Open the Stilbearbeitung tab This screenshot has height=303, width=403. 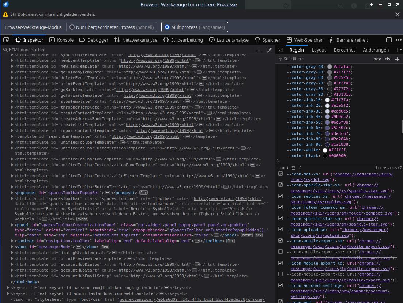pyautogui.click(x=183, y=40)
